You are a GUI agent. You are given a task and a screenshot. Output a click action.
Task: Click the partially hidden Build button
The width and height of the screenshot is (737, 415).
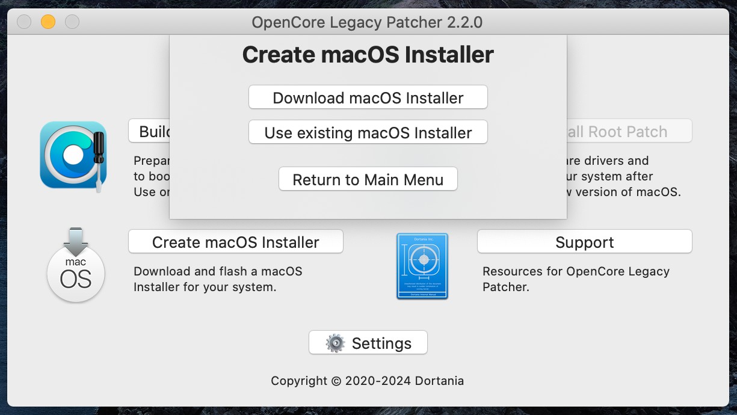[149, 131]
